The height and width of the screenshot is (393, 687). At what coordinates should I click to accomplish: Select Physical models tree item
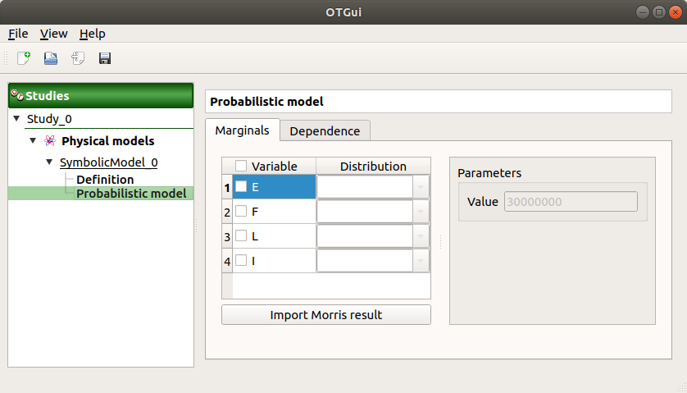pyautogui.click(x=107, y=141)
